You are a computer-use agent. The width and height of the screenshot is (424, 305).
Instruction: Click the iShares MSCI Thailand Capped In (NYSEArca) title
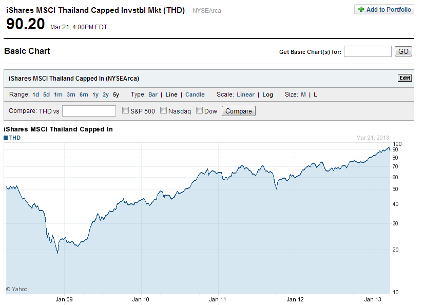click(74, 79)
